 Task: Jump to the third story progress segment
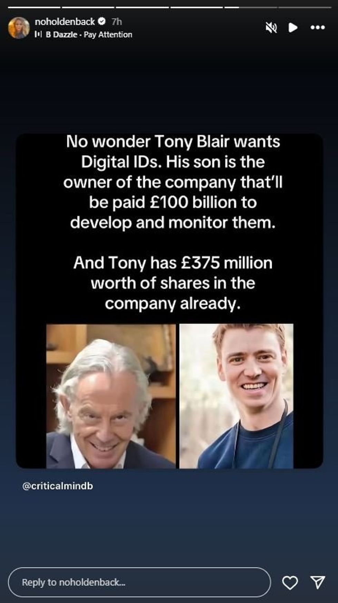(x=142, y=7)
